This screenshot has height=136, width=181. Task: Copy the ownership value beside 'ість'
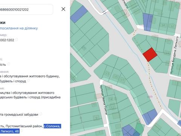(8, 64)
